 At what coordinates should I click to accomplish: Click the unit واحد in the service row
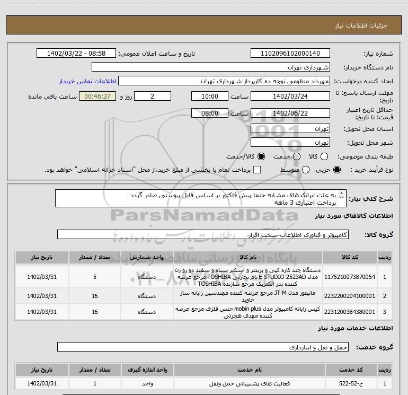[x=147, y=383]
